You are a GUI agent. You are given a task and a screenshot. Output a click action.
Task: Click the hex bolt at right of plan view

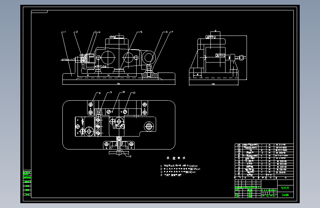[x=149, y=126]
